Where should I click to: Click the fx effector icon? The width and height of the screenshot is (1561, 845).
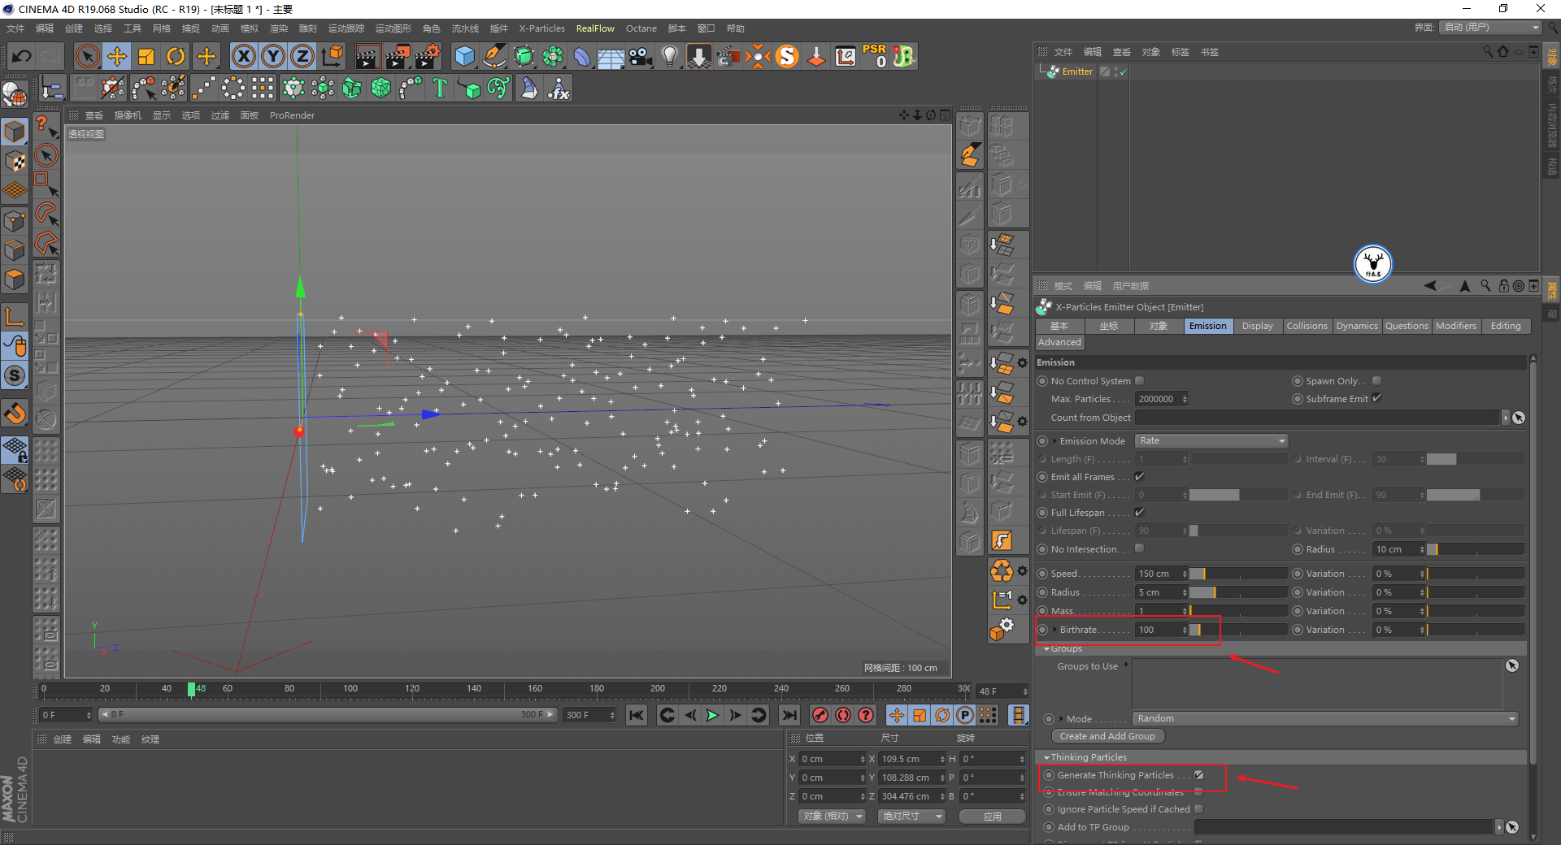(x=559, y=88)
